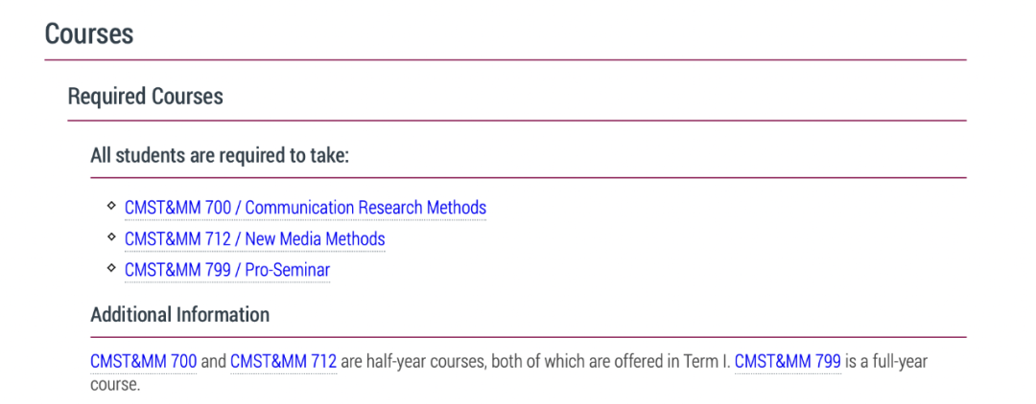Select the 'All students are required to take' heading
This screenshot has width=1036, height=404.
[220, 156]
